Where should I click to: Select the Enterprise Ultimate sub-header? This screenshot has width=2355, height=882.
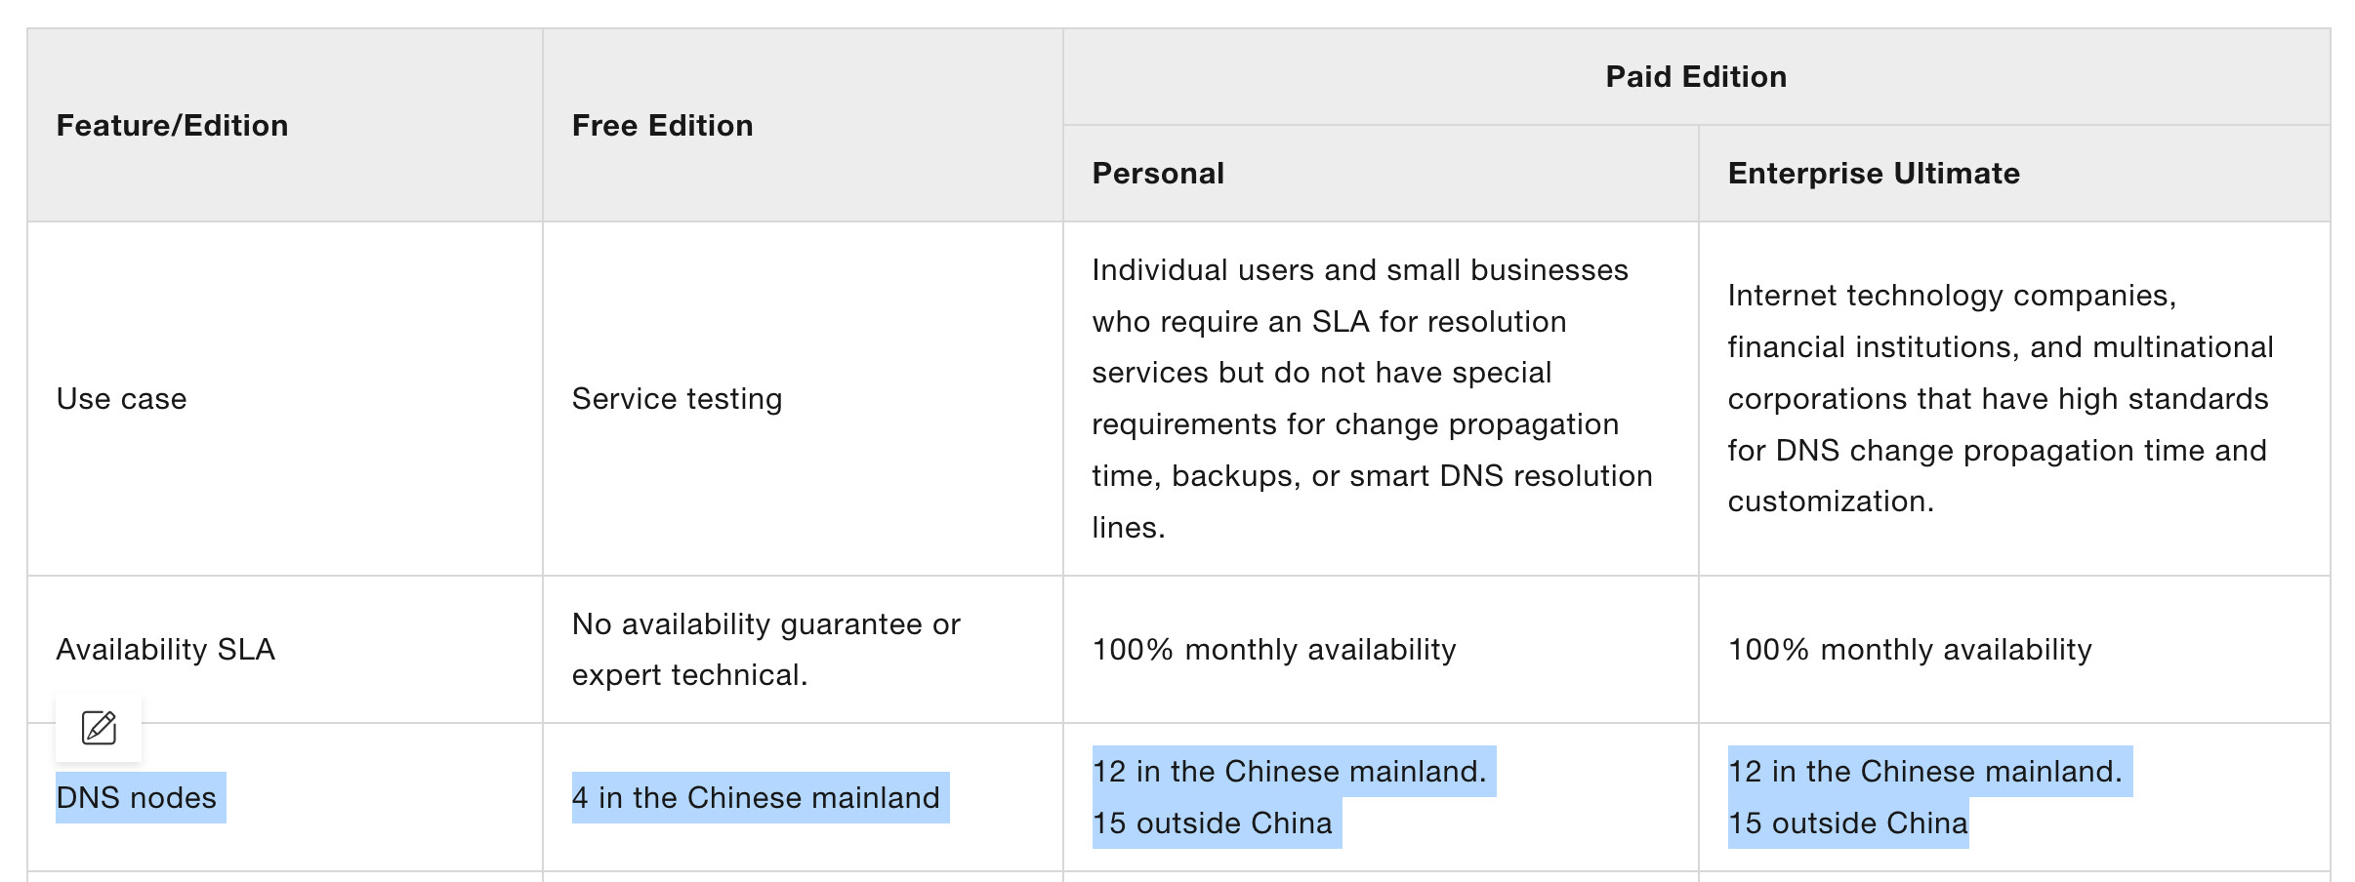[x=1873, y=174]
